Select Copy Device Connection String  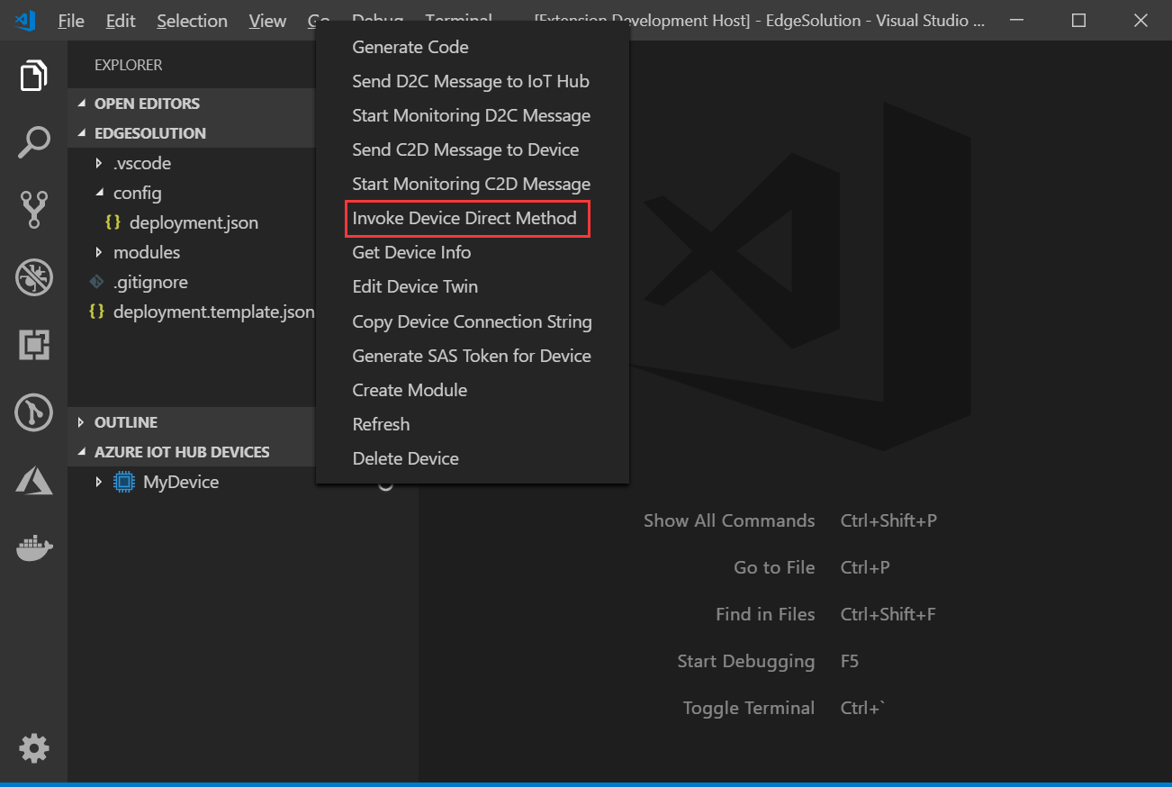(x=472, y=321)
